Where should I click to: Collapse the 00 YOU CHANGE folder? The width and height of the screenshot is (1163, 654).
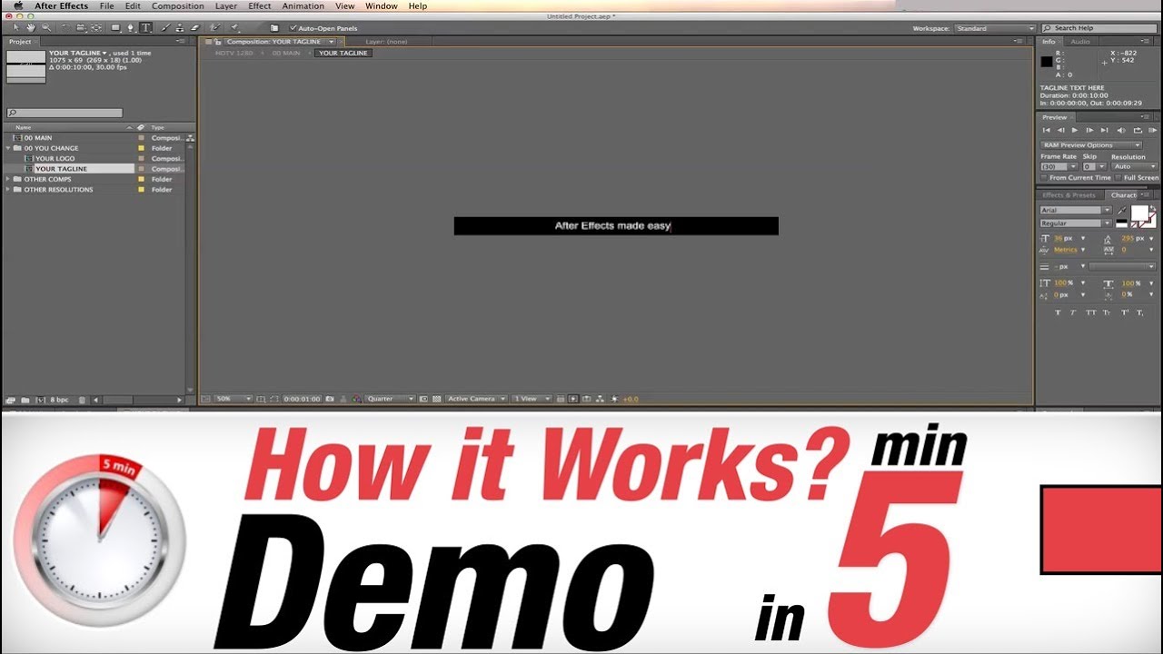9,148
